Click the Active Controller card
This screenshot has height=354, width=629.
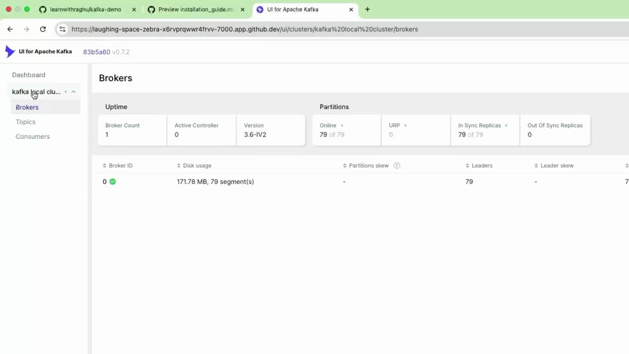coord(201,130)
